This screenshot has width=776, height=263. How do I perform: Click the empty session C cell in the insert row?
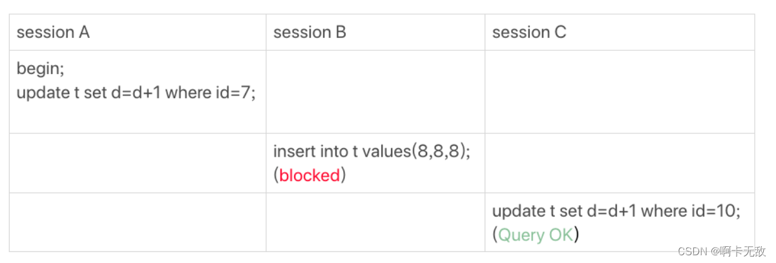(620, 163)
